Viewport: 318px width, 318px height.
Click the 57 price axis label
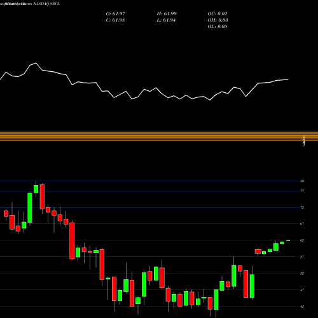pos(302,257)
